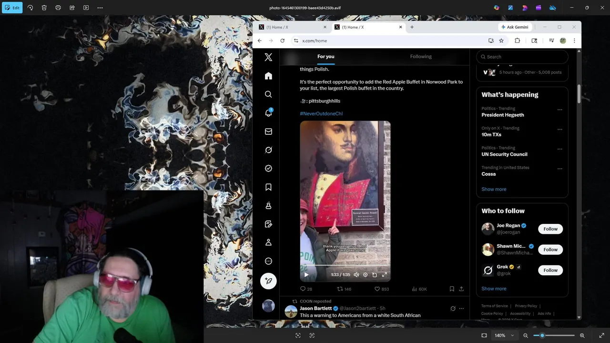Viewport: 610px width, 343px height.
Task: Open the #NeverOutdoneChi hashtag
Action: 321,113
